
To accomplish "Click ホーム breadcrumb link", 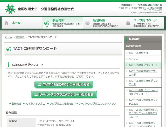I will [9, 37].
